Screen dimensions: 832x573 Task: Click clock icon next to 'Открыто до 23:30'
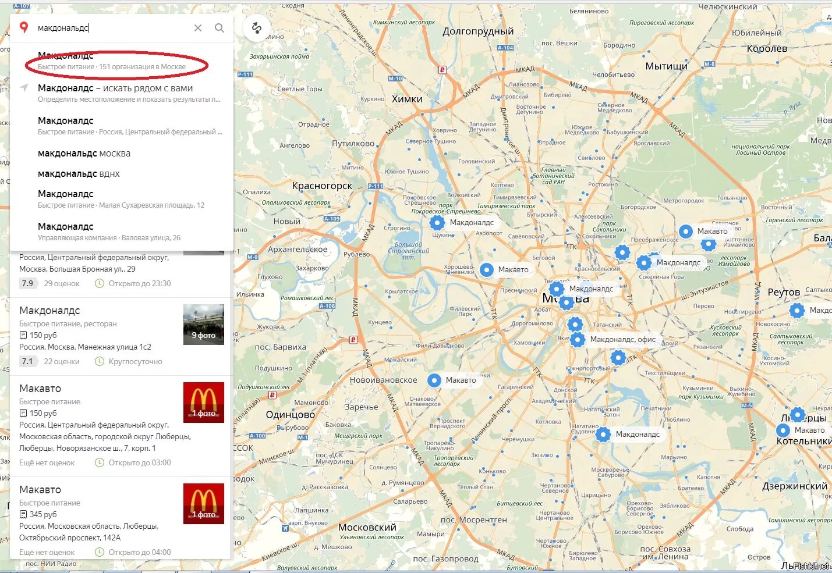(x=100, y=283)
